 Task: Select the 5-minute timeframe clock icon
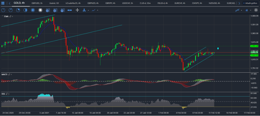pos(11,10)
